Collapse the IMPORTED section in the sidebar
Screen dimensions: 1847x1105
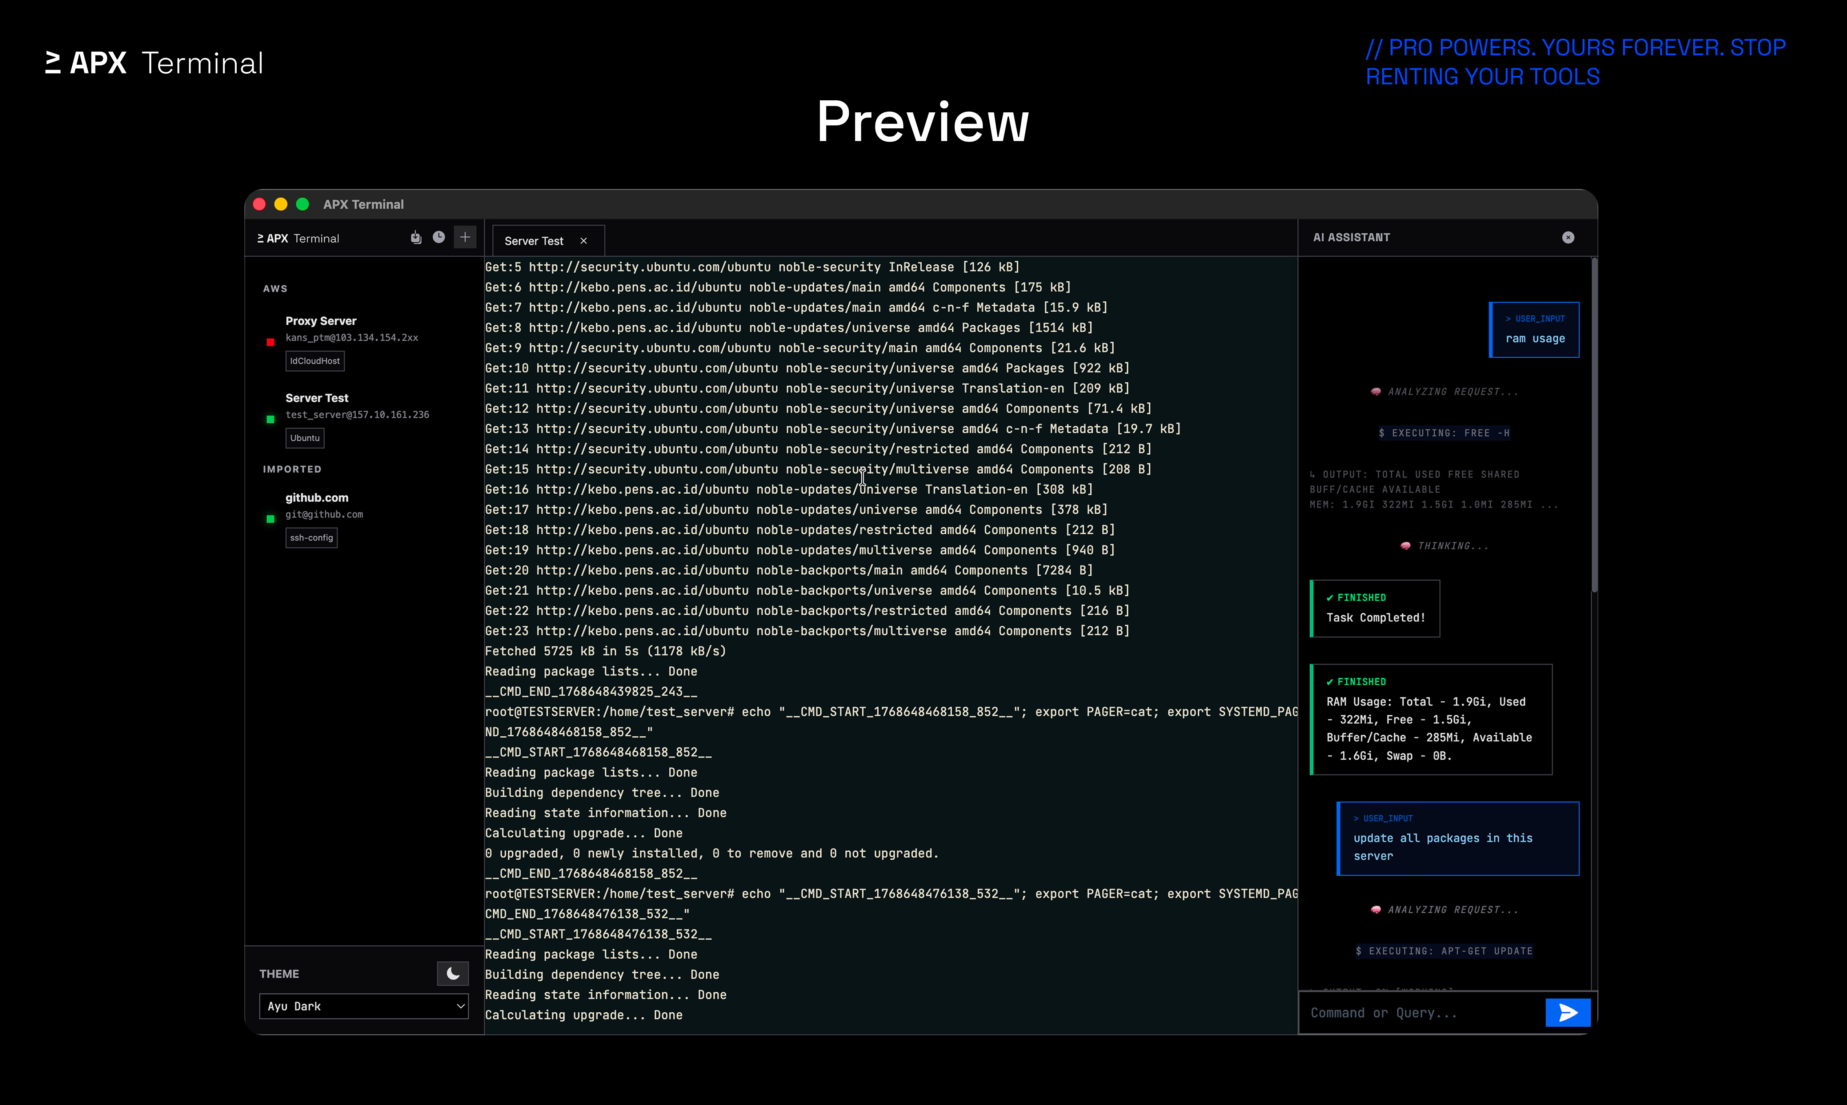tap(292, 469)
